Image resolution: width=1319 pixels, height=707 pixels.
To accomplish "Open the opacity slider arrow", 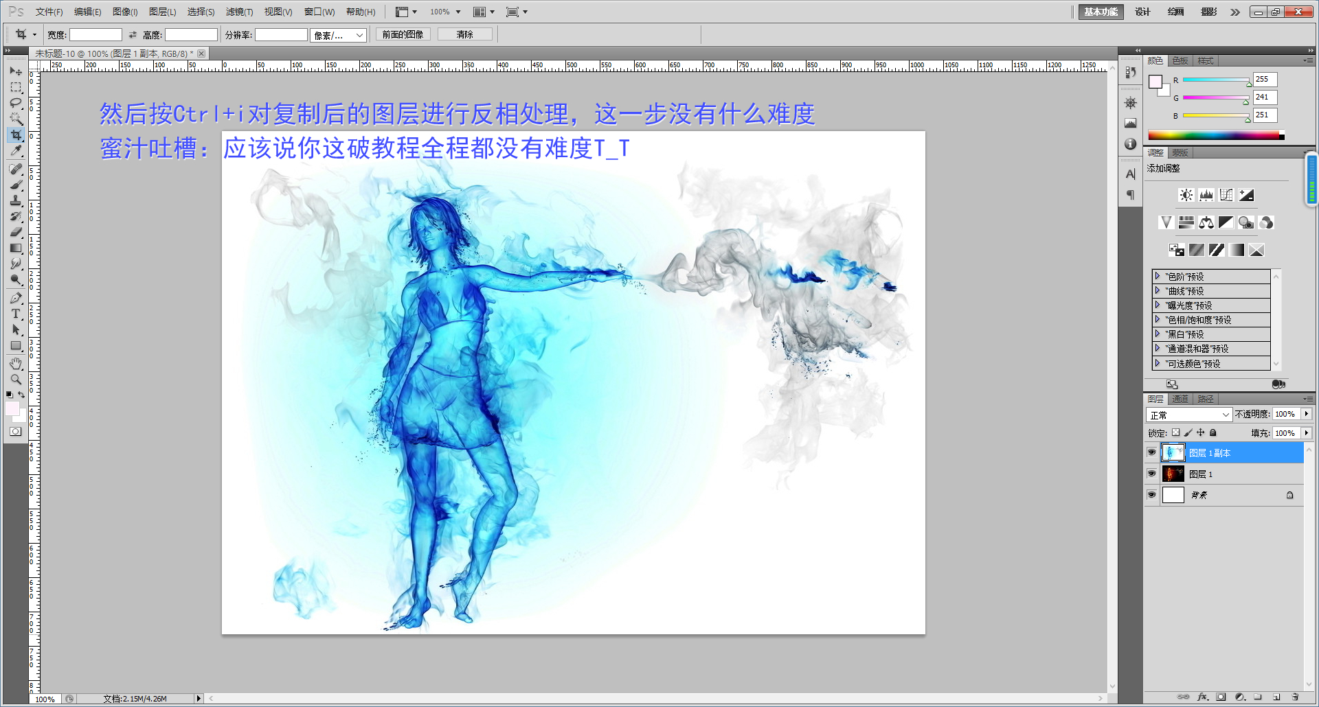I will [1307, 414].
